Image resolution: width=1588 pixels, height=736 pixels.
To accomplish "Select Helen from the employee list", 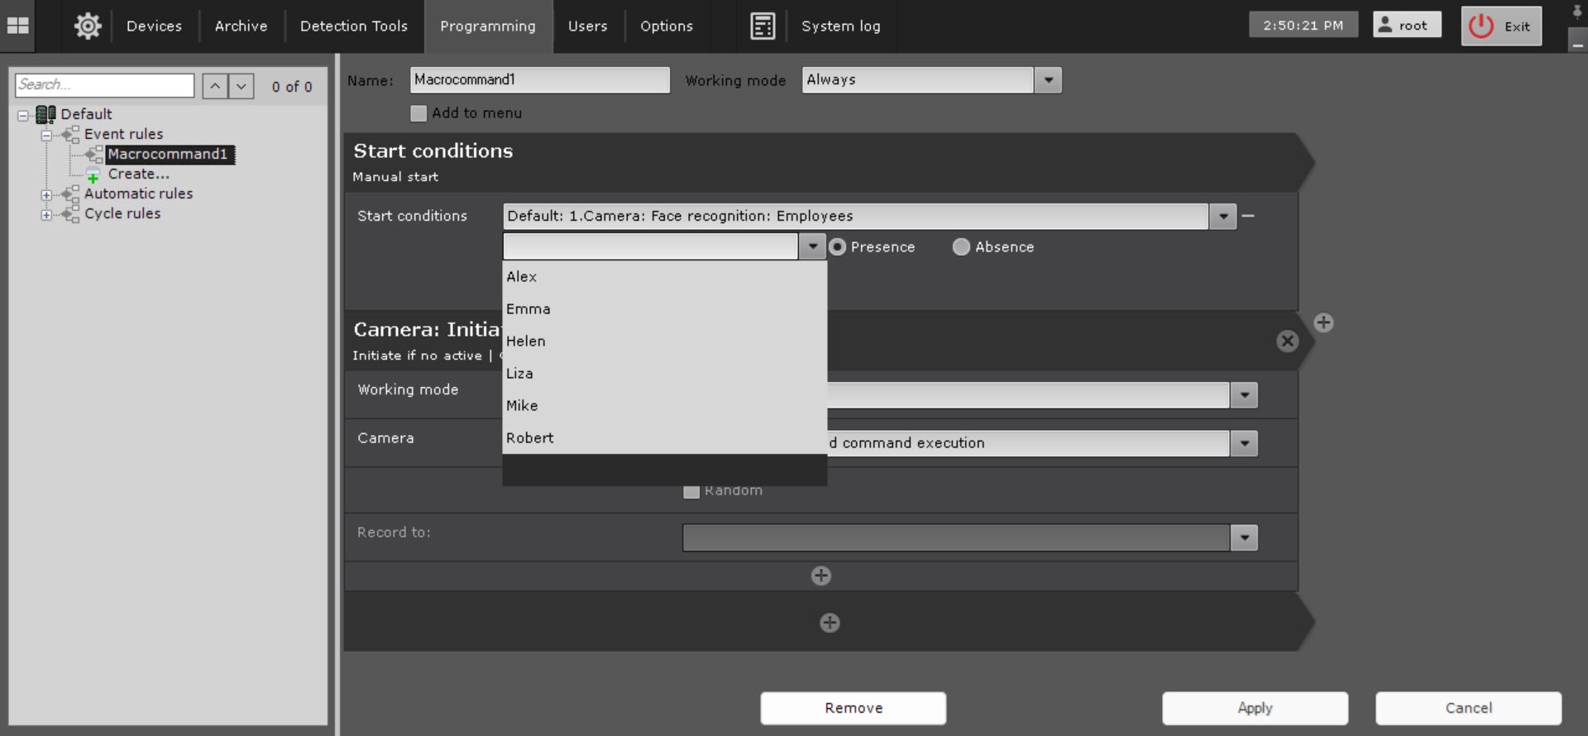I will (x=664, y=341).
